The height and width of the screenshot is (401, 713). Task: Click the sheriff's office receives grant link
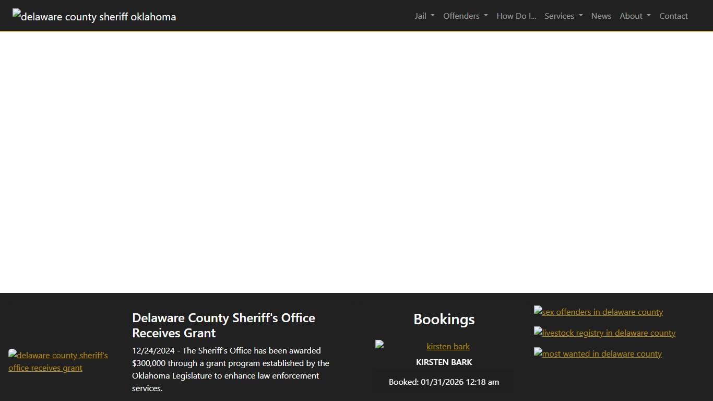58,361
